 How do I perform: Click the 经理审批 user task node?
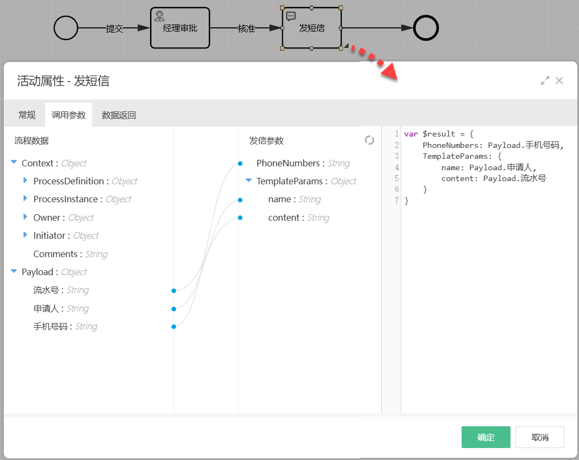pyautogui.click(x=180, y=28)
